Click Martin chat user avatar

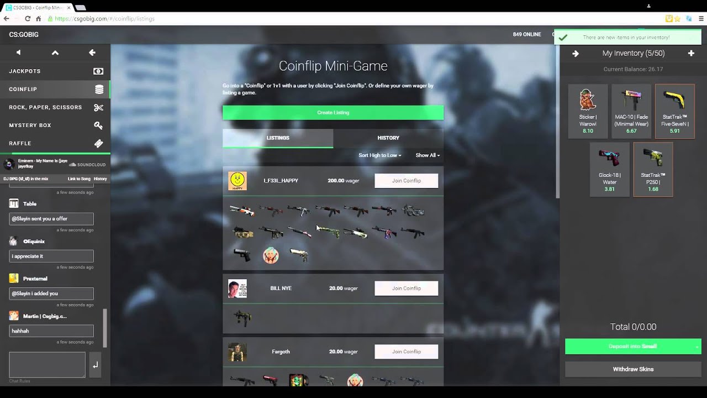point(14,316)
